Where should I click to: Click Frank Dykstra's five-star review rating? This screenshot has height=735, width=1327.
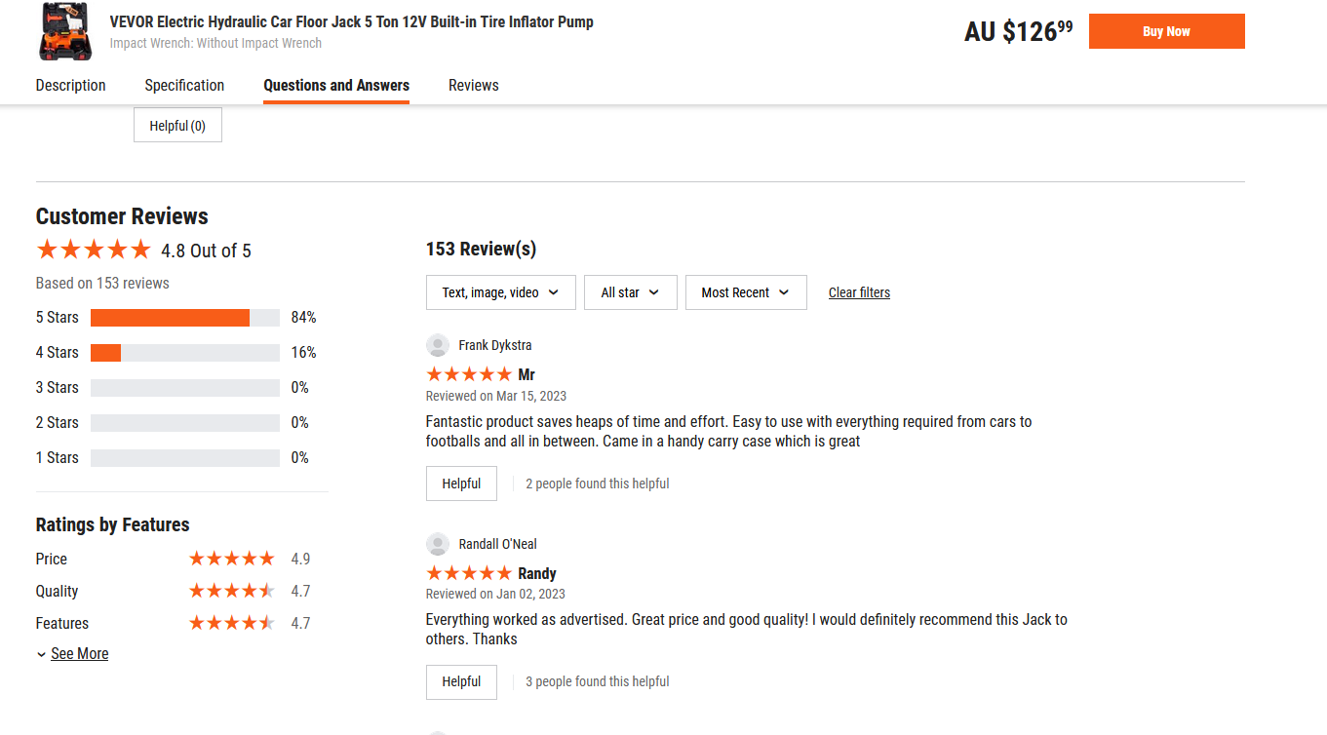coord(469,374)
